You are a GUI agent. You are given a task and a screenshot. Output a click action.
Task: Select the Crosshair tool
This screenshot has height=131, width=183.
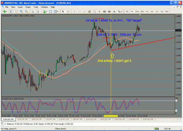click(68, 11)
